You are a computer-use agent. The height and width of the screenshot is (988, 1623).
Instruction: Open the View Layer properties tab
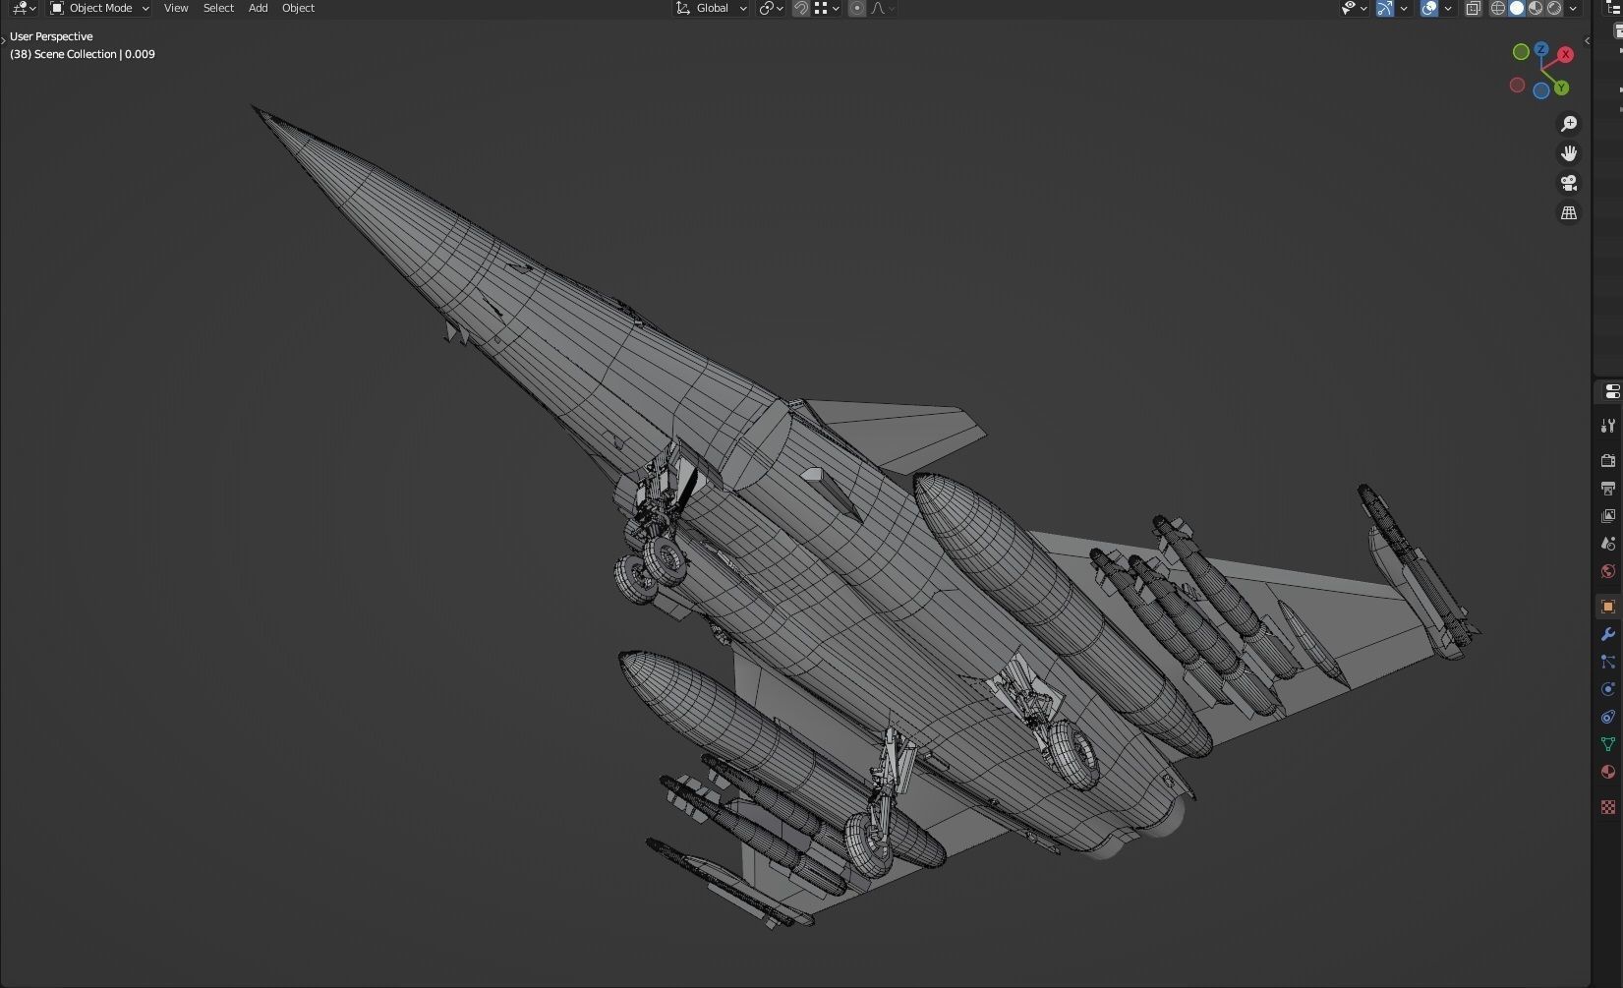point(1608,515)
